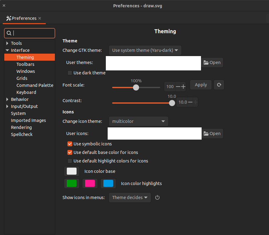
Task: Close the Preferences window
Action: (4, 5)
